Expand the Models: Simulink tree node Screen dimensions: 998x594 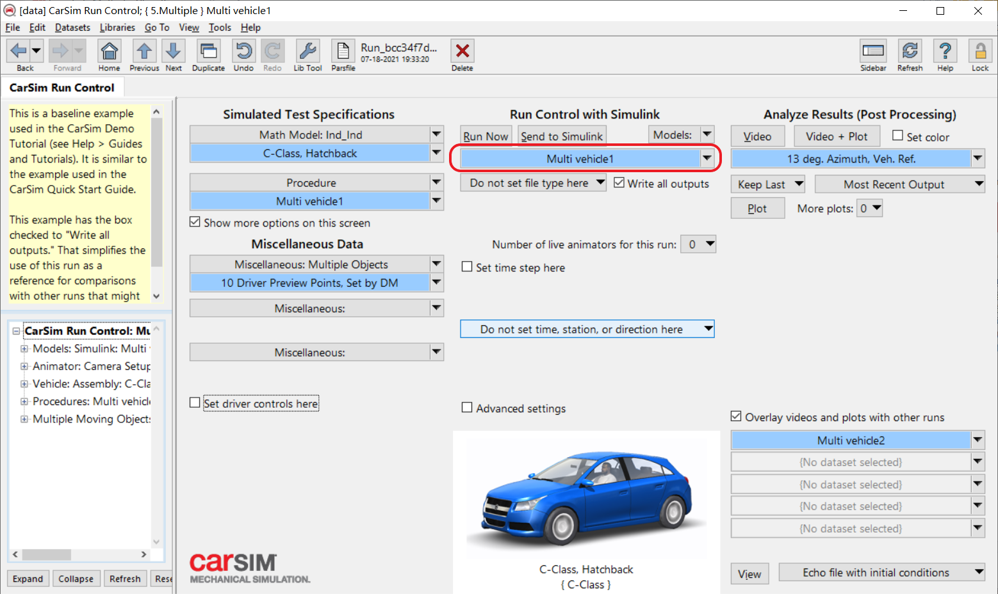[24, 348]
